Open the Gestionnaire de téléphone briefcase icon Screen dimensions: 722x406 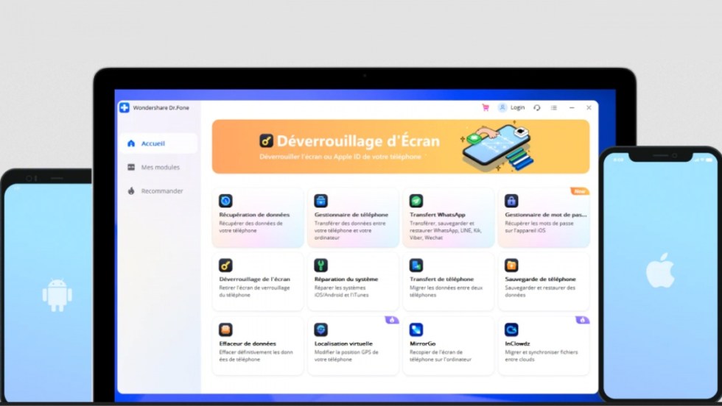320,201
